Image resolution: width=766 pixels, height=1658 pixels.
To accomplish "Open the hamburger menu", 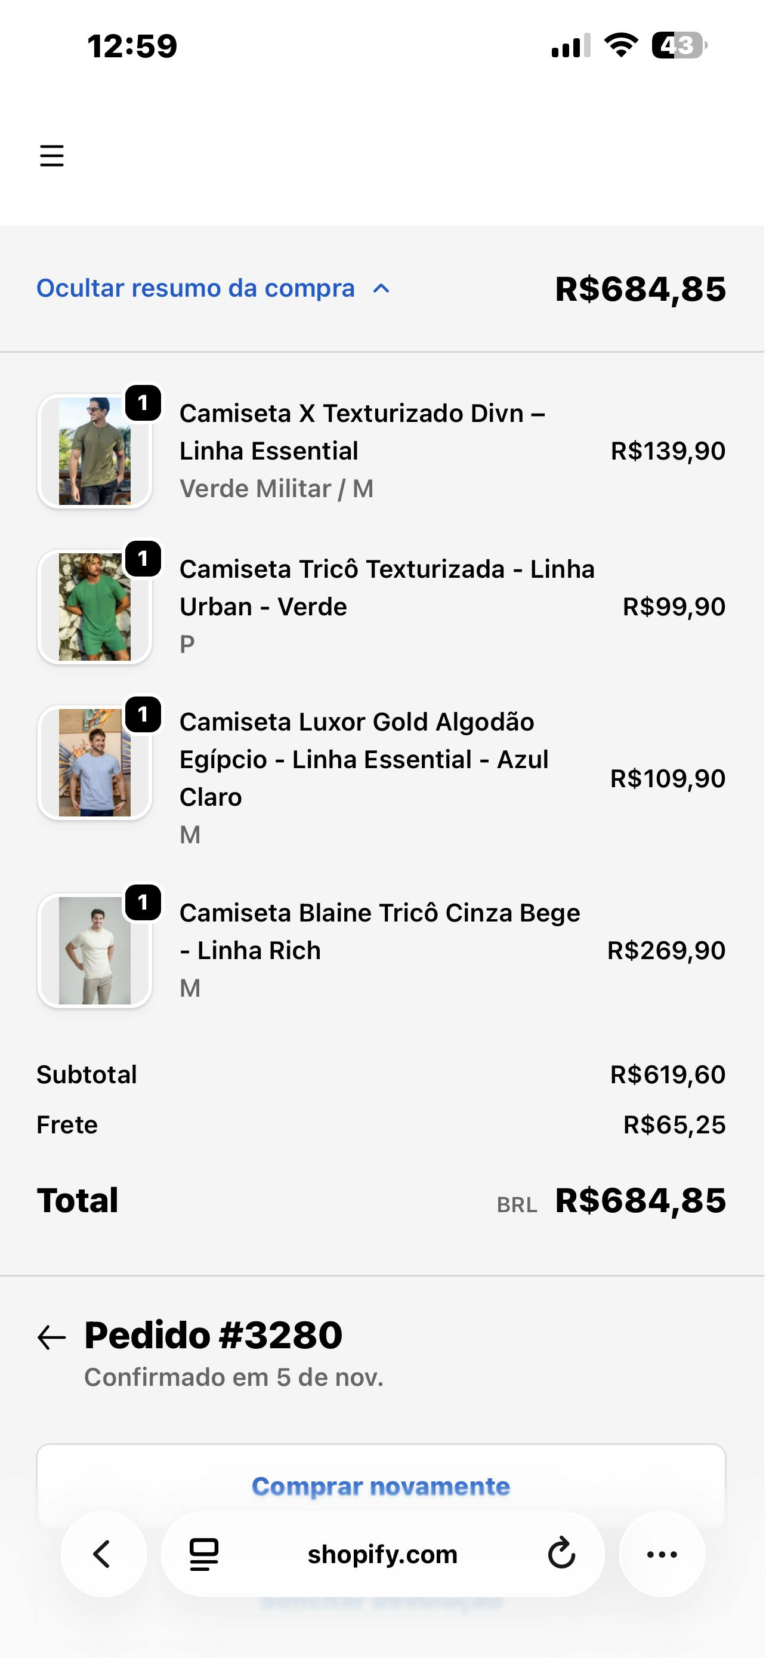I will [51, 156].
